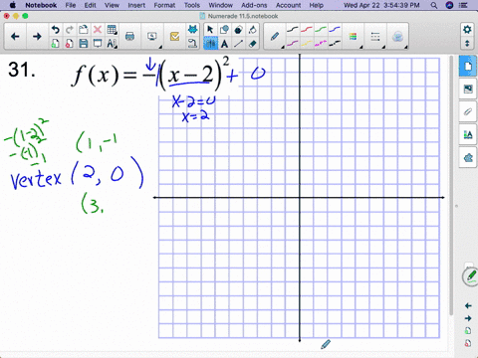This screenshot has width=478, height=358.
Task: Select the Line tool
Action: 239,44
